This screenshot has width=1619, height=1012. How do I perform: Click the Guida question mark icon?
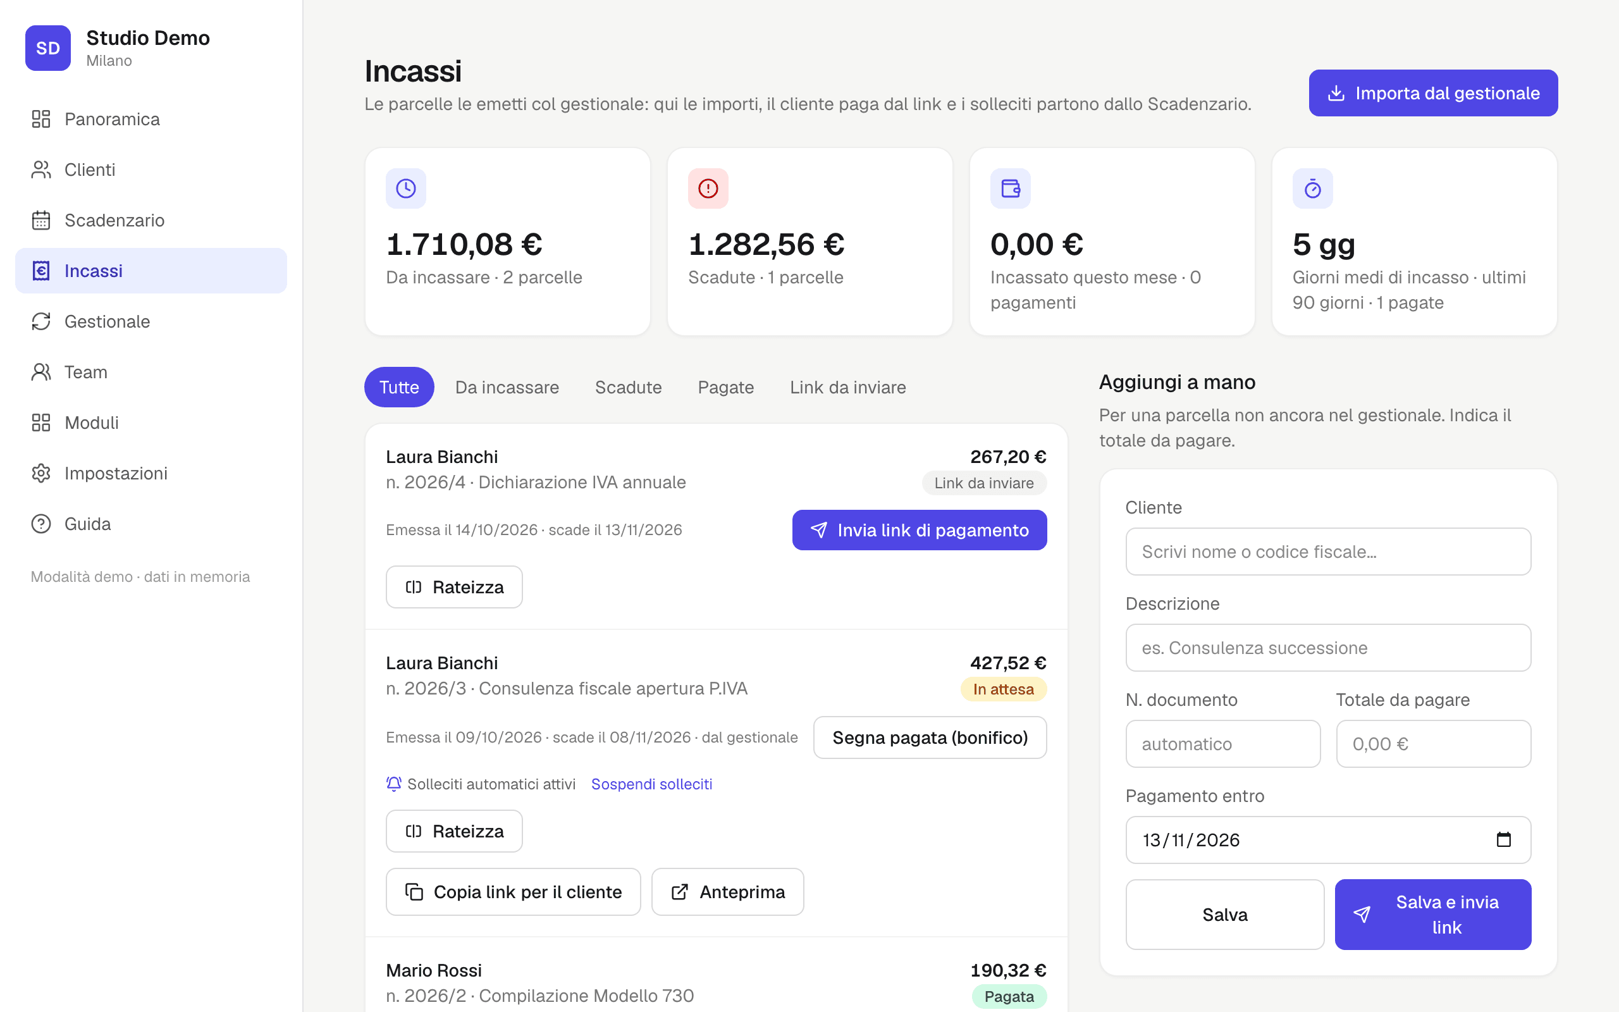pos(41,524)
